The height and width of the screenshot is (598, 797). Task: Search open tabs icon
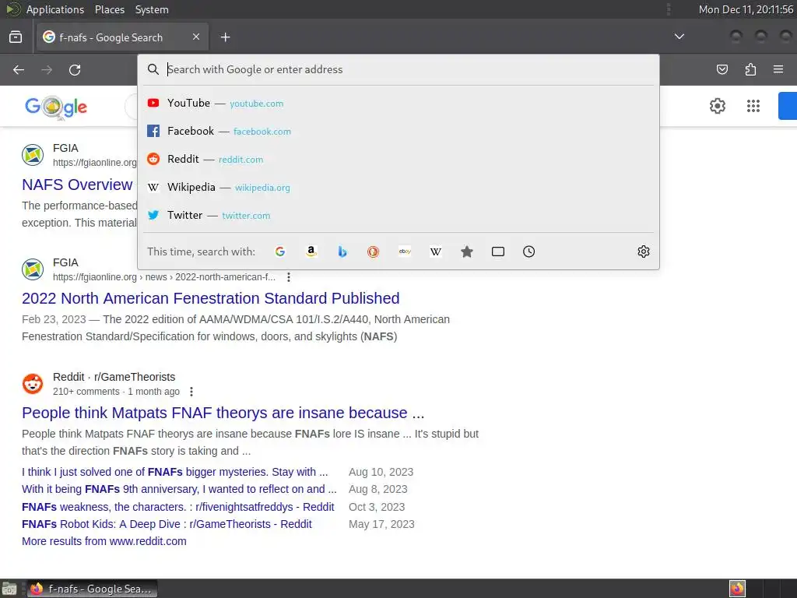(x=498, y=252)
